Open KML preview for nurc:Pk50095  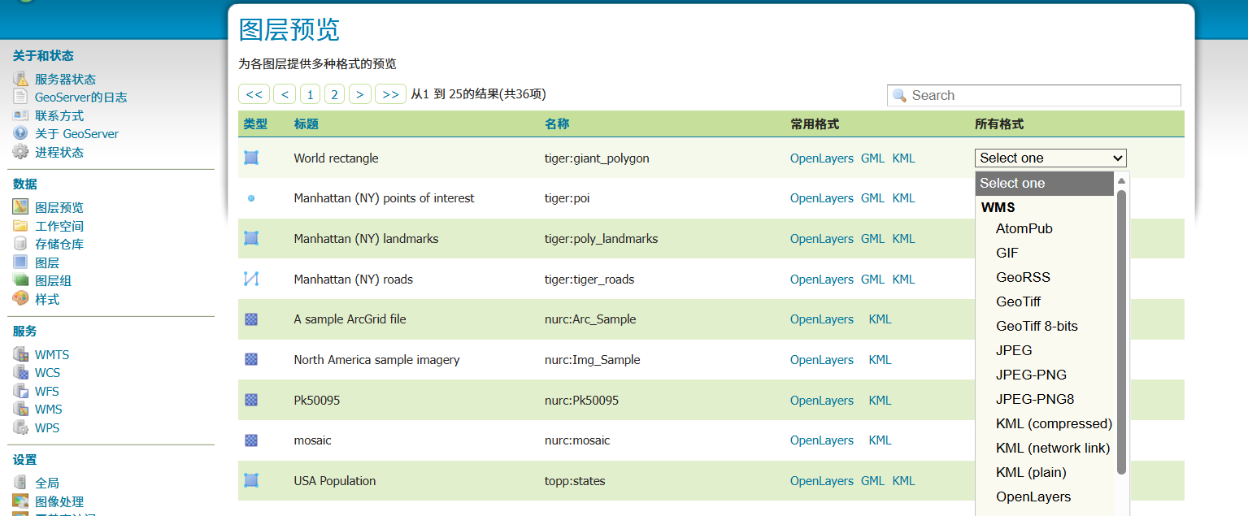pyautogui.click(x=880, y=400)
